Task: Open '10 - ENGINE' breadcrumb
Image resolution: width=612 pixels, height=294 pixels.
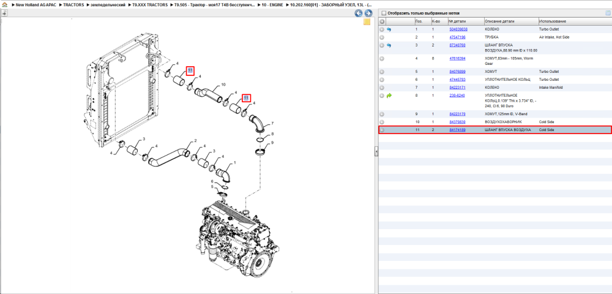Action: point(272,5)
